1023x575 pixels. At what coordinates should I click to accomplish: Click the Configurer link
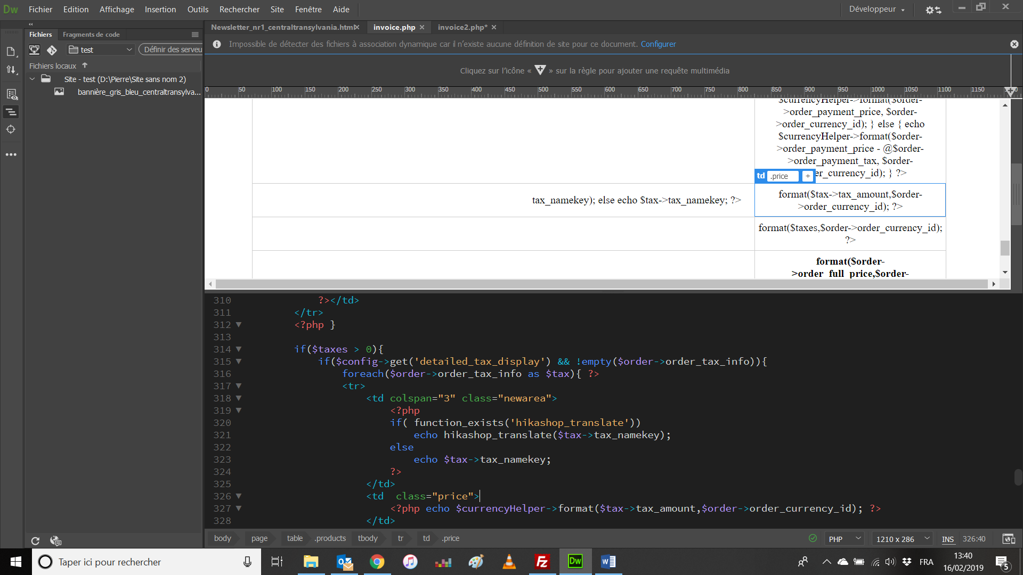tap(658, 44)
